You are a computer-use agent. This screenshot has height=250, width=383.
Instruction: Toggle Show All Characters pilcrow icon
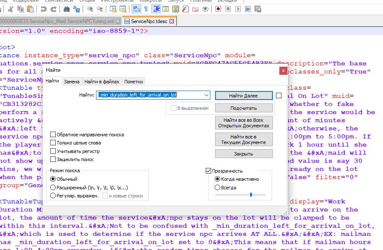[x=146, y=9]
